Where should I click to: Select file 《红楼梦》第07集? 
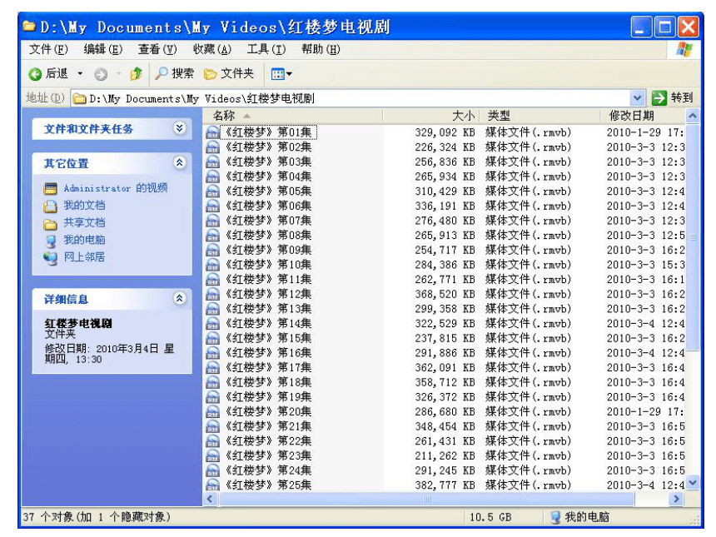[269, 221]
